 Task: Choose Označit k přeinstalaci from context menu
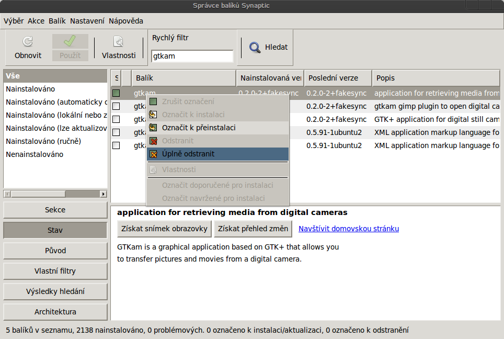point(217,128)
